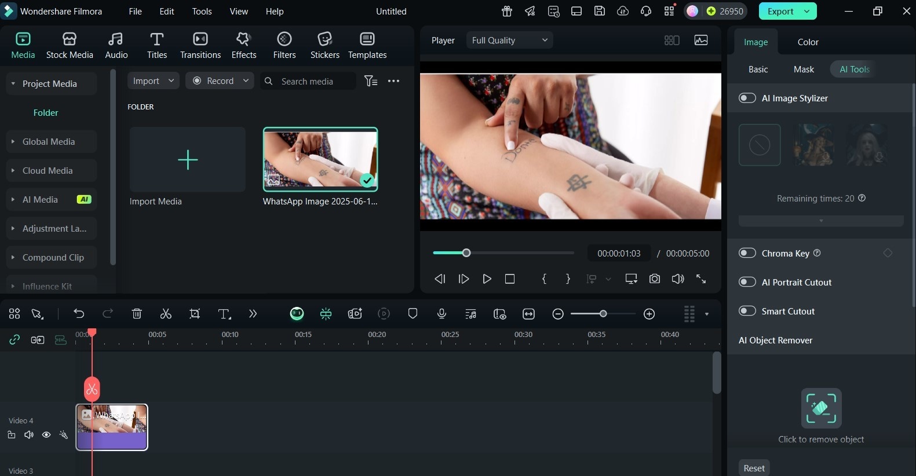Click the filter sort media icon
916x476 pixels.
coord(371,81)
